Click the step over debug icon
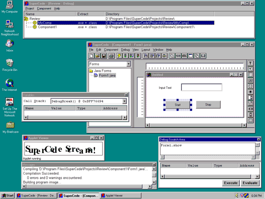 pos(152,56)
